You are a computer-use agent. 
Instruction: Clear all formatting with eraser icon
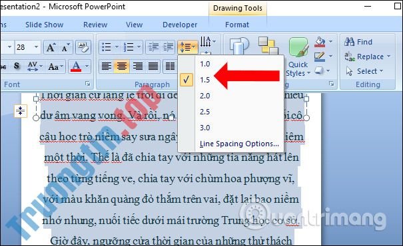[x=83, y=47]
